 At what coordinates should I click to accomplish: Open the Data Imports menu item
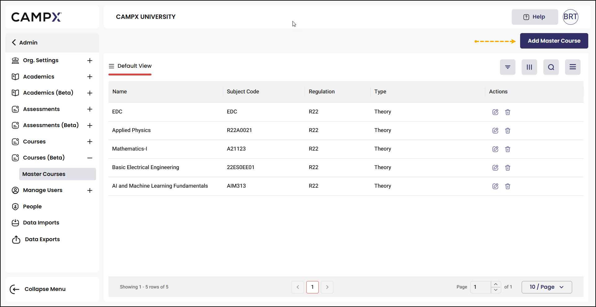41,223
